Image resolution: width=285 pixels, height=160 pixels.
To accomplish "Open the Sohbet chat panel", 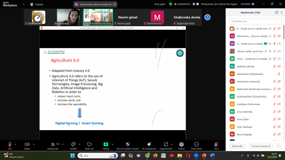I will [x=73, y=144].
